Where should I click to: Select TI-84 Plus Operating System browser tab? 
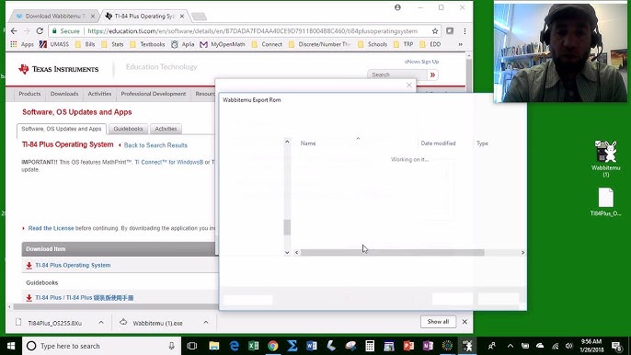click(144, 17)
